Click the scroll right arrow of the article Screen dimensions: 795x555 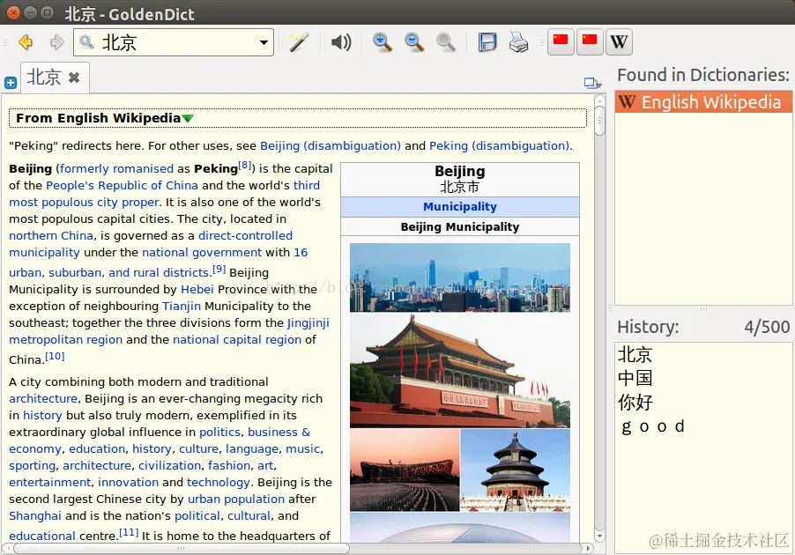point(588,549)
